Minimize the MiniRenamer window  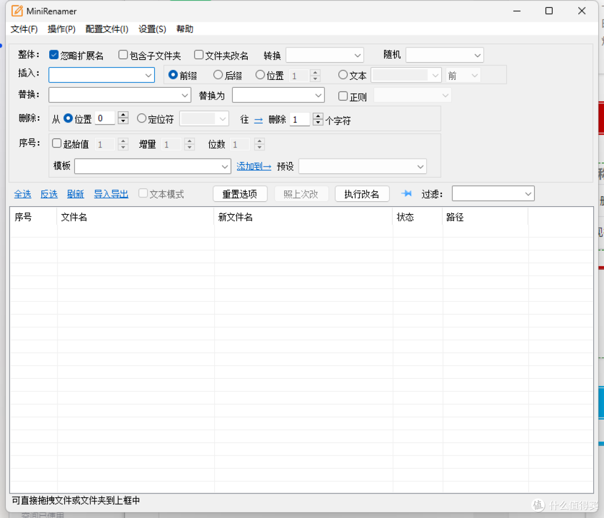pos(517,11)
